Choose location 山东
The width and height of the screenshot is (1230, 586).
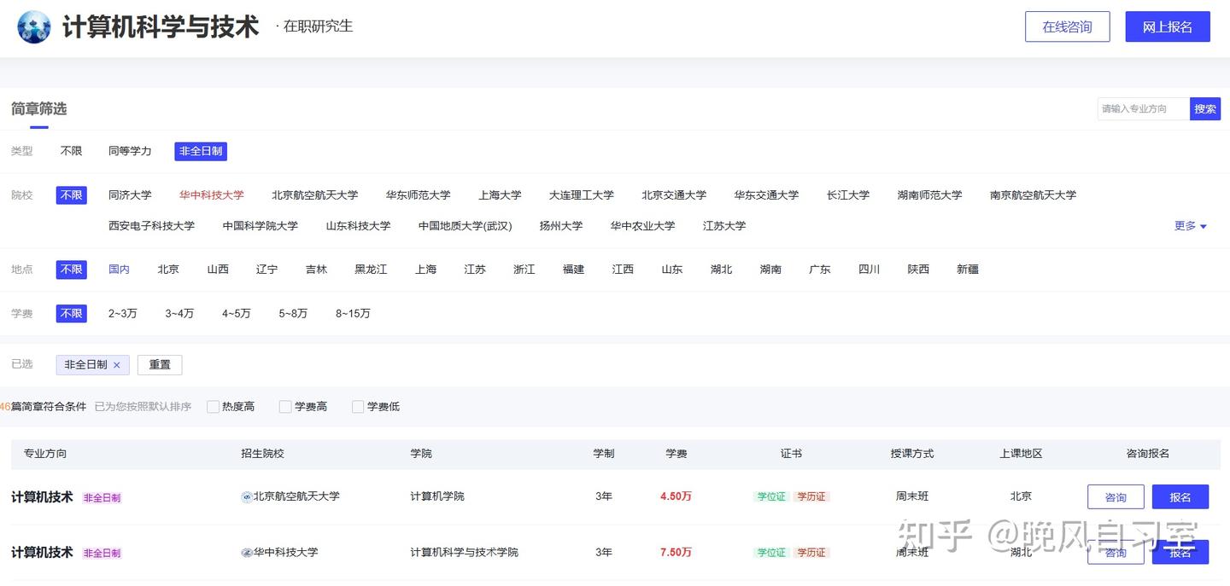(672, 270)
